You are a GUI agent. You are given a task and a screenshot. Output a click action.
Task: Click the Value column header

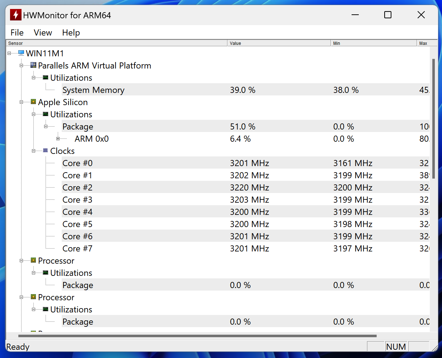[x=279, y=43]
